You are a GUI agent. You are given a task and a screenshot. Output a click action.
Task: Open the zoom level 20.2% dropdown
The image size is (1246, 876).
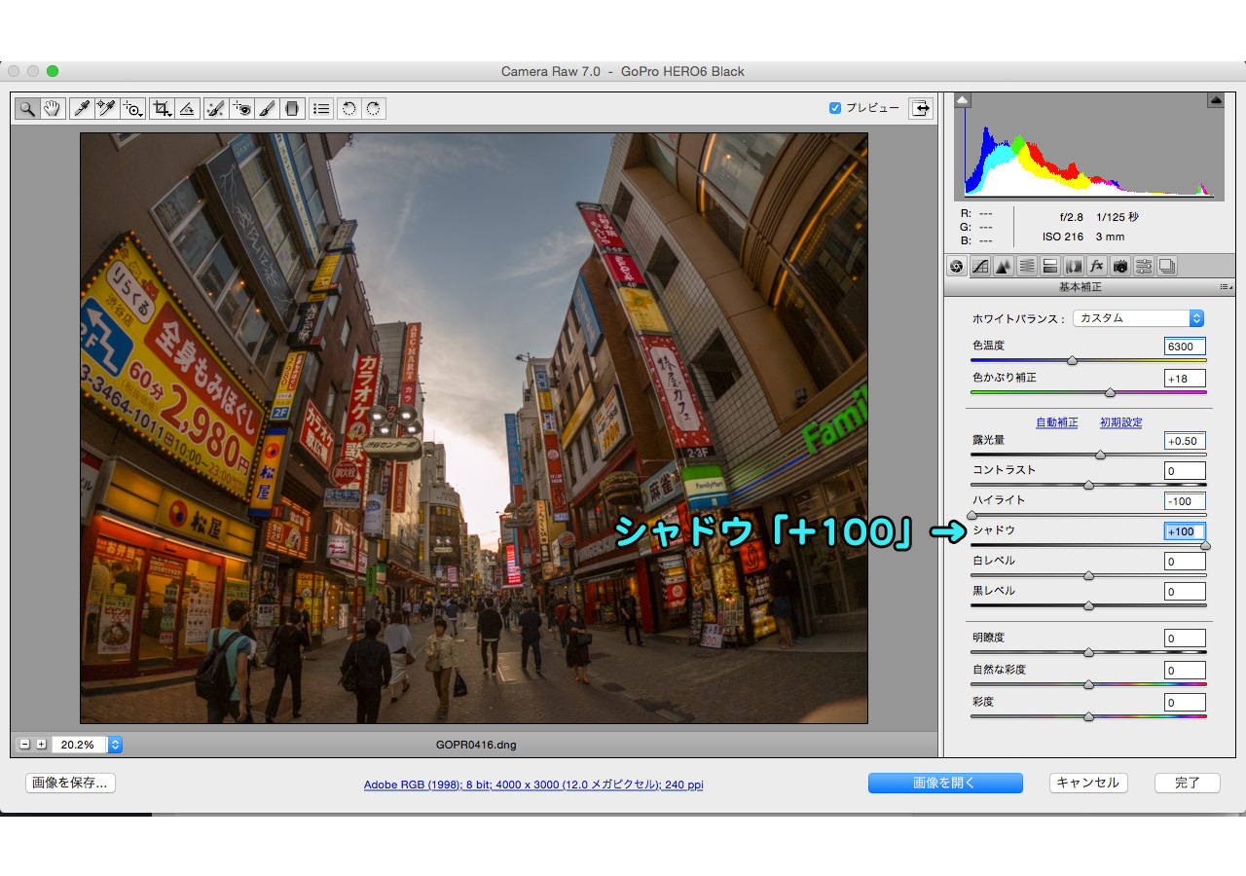(x=115, y=745)
